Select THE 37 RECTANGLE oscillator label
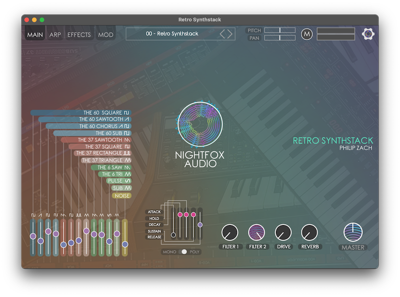Viewport: 400px width, 297px height. point(102,153)
